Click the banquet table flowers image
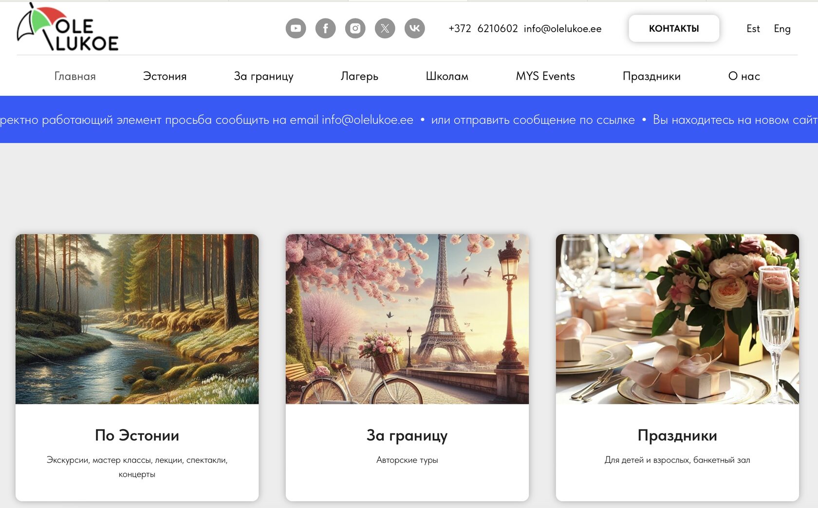This screenshot has width=818, height=508. pyautogui.click(x=677, y=319)
